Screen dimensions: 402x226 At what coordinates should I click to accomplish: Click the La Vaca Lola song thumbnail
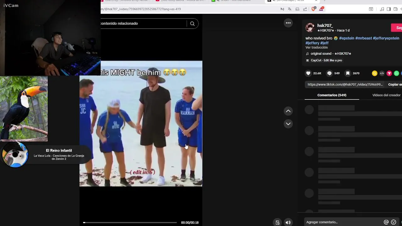pyautogui.click(x=15, y=154)
